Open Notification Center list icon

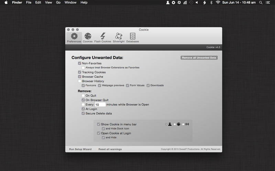click(x=268, y=2)
